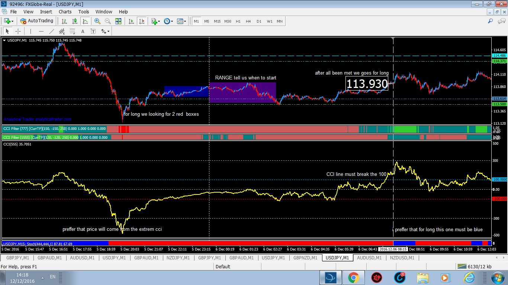Viewport: 508px width, 285px height.
Task: Click the Default profile in status bar
Action: pyautogui.click(x=223, y=266)
